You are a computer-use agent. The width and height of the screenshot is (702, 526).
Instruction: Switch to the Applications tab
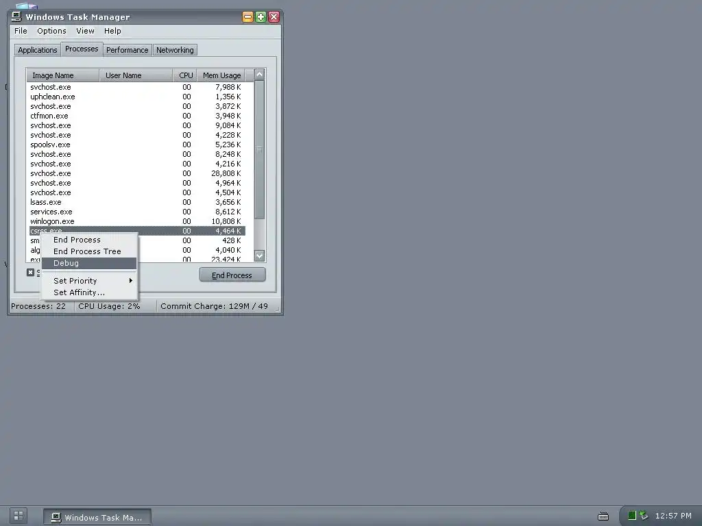click(x=38, y=50)
